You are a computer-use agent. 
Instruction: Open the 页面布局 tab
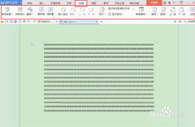[x=55, y=3]
